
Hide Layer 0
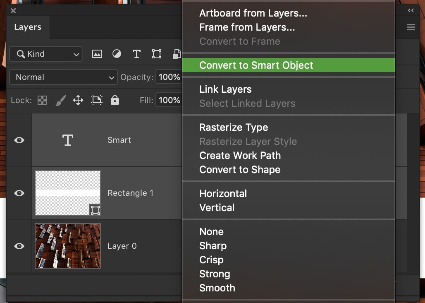coord(19,245)
